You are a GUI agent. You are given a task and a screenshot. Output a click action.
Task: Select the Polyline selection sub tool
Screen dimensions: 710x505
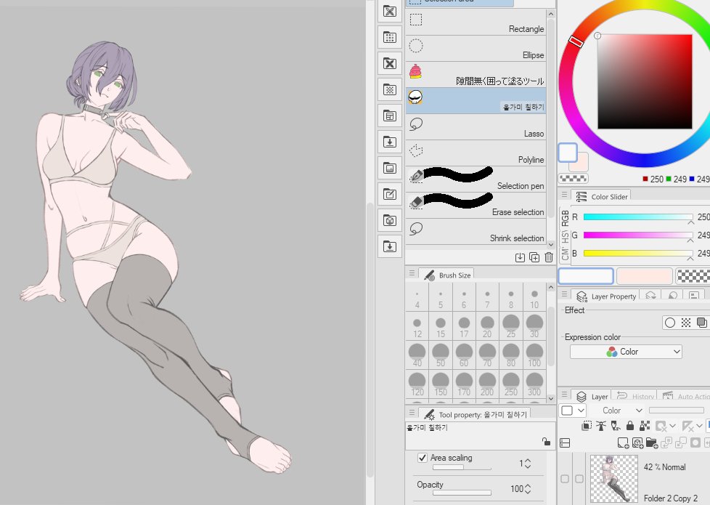(x=476, y=153)
